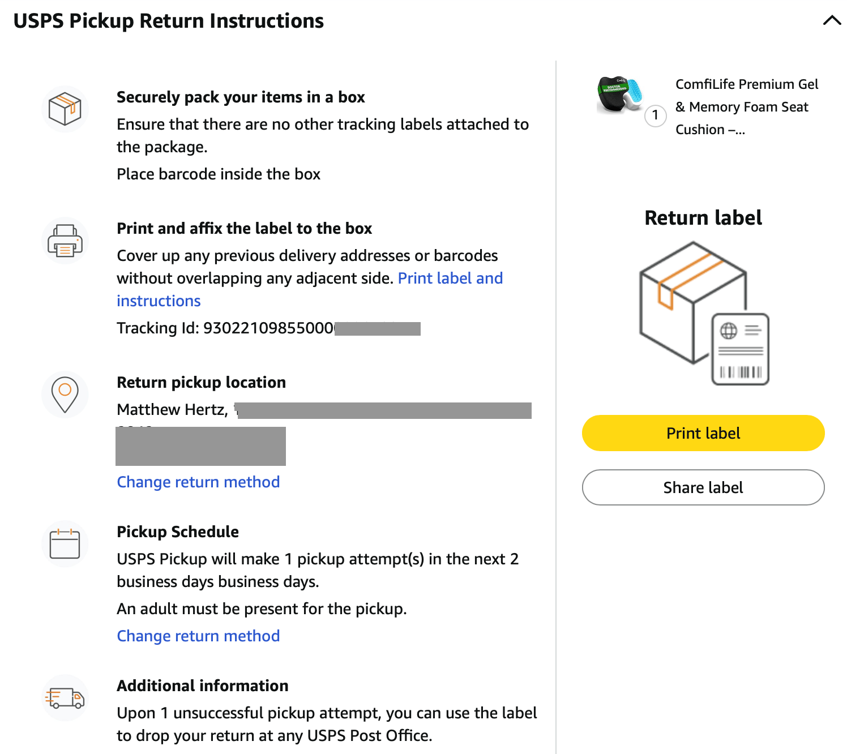The image size is (847, 754).
Task: Click Change return method under pickup location
Action: tap(198, 482)
